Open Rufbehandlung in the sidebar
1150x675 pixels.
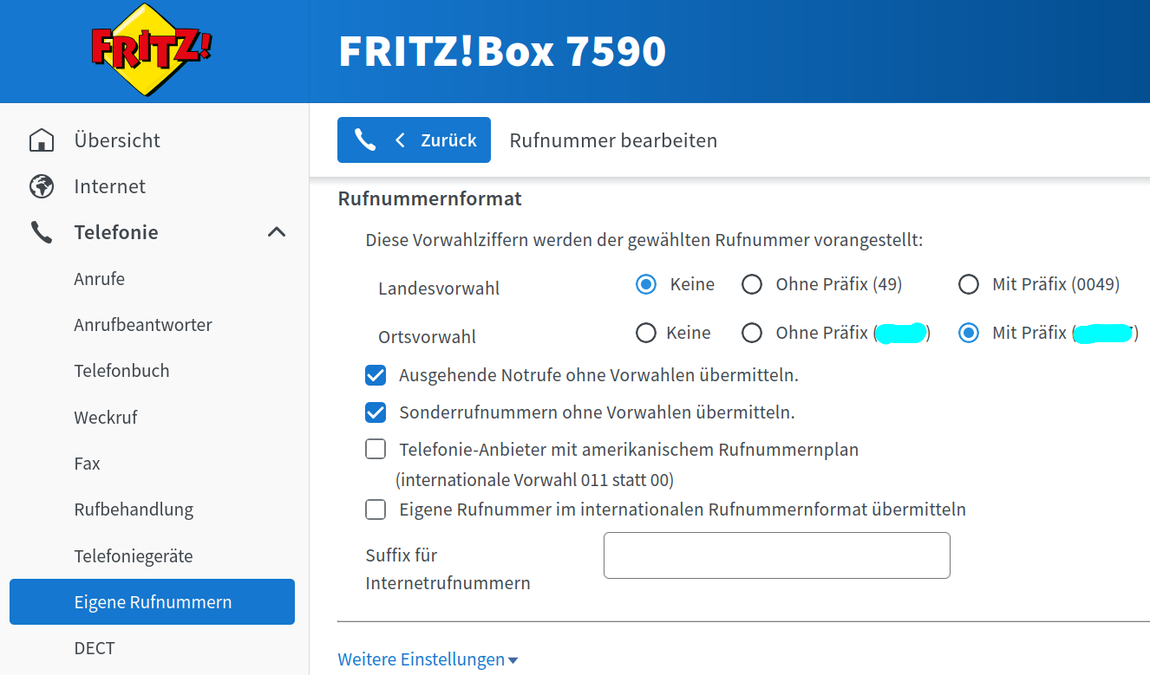(x=134, y=509)
